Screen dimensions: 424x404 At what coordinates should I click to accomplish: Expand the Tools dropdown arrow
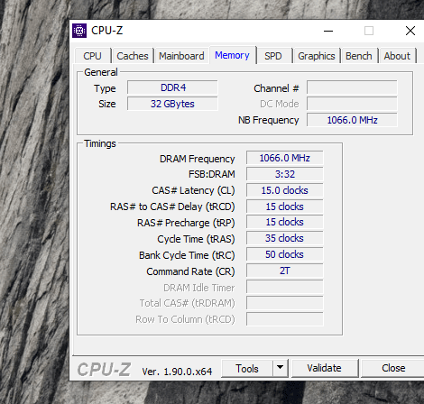pos(280,367)
